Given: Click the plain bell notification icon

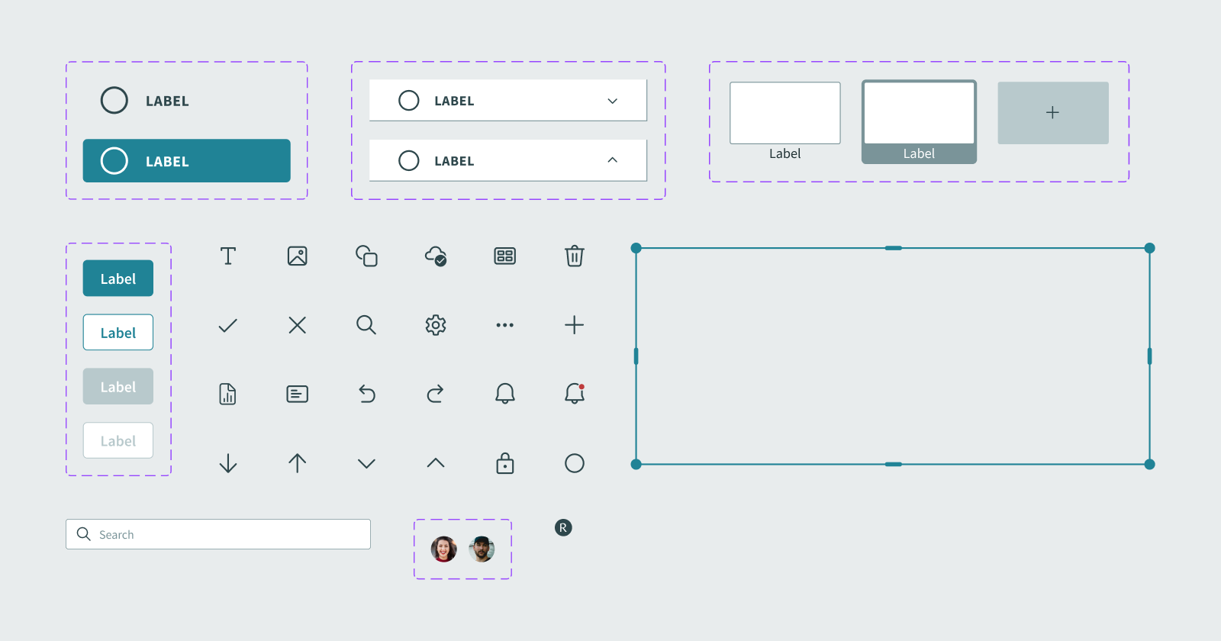Looking at the screenshot, I should 505,394.
